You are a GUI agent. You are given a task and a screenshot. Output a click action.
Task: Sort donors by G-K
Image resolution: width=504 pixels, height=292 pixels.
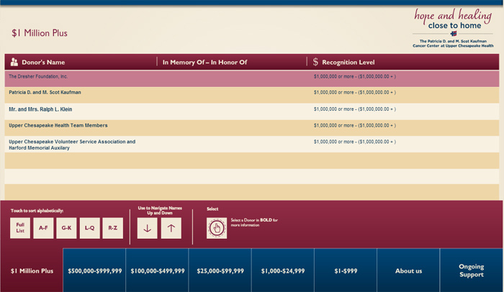(x=66, y=228)
